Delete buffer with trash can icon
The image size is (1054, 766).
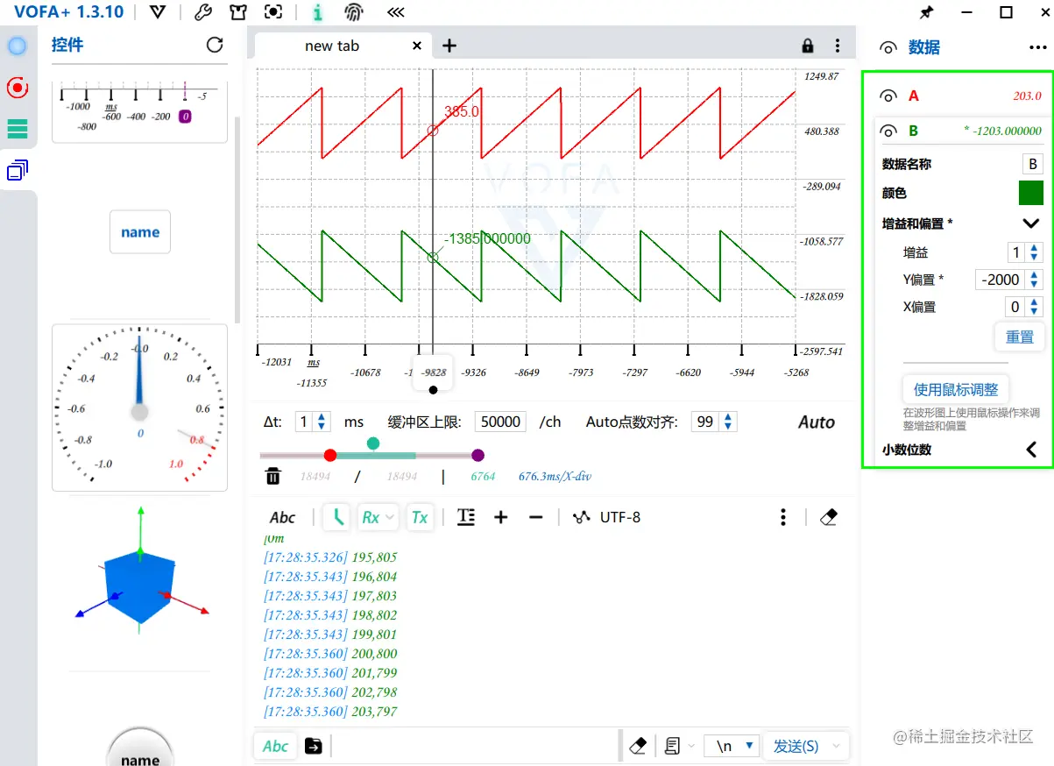click(x=273, y=476)
